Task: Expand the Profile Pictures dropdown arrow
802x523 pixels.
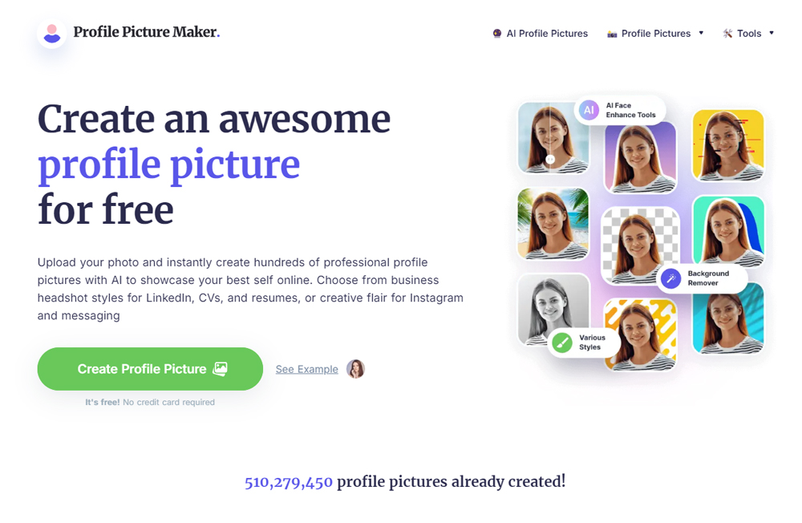Action: 701,33
